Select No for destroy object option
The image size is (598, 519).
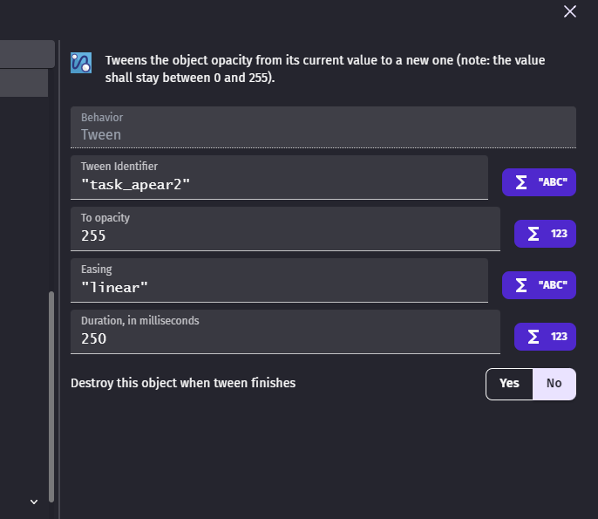point(554,384)
